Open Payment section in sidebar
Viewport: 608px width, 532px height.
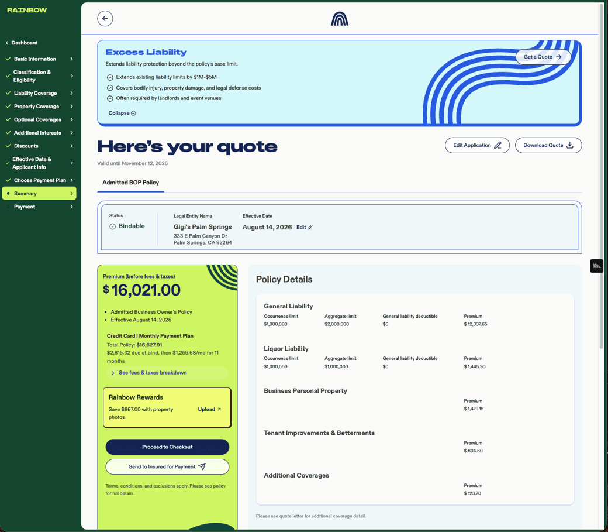click(39, 207)
